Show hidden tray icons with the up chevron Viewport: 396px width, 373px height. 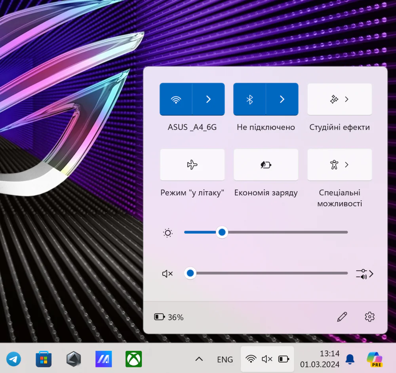[x=199, y=359]
